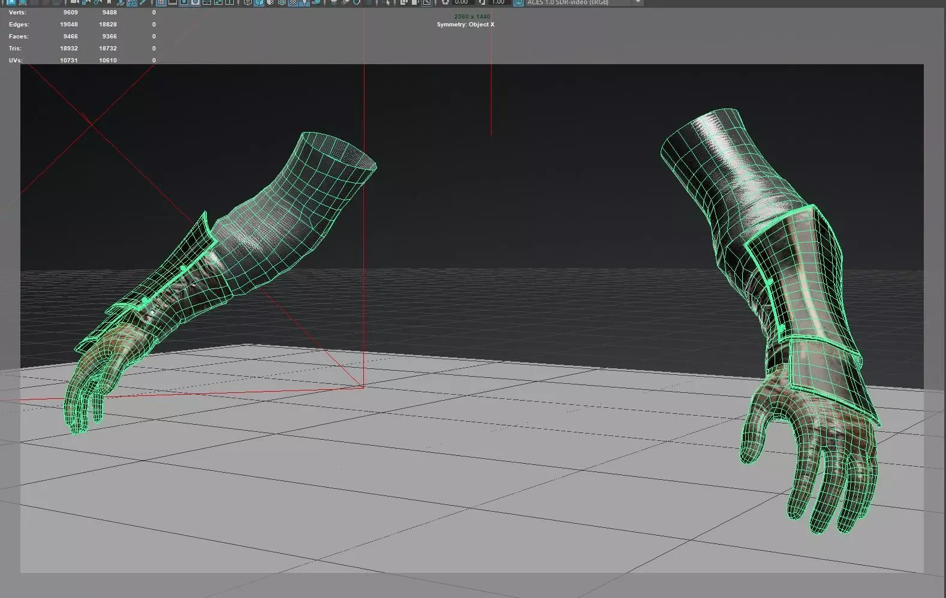
Task: Toggle wireframe on shaded icon
Action: click(282, 2)
